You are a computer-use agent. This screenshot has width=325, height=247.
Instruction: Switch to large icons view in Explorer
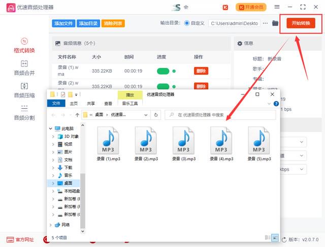point(275,238)
